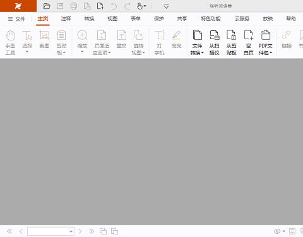The height and width of the screenshot is (237, 303).
Task: Expand the 选择 tool dropdown arrow
Action: pos(27,52)
